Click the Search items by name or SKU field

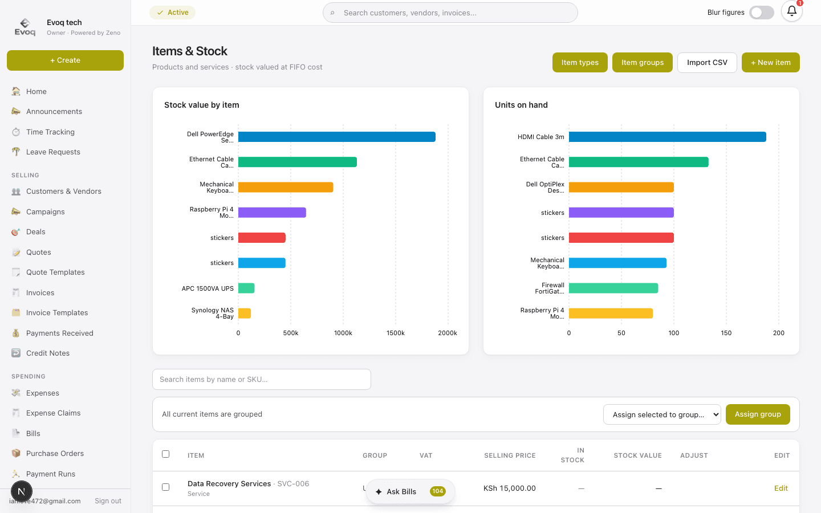coord(262,380)
